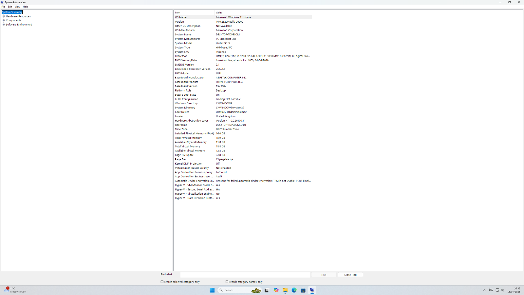Select Installed Physical Memory (RAM) row
The image size is (524, 295).
(243, 133)
